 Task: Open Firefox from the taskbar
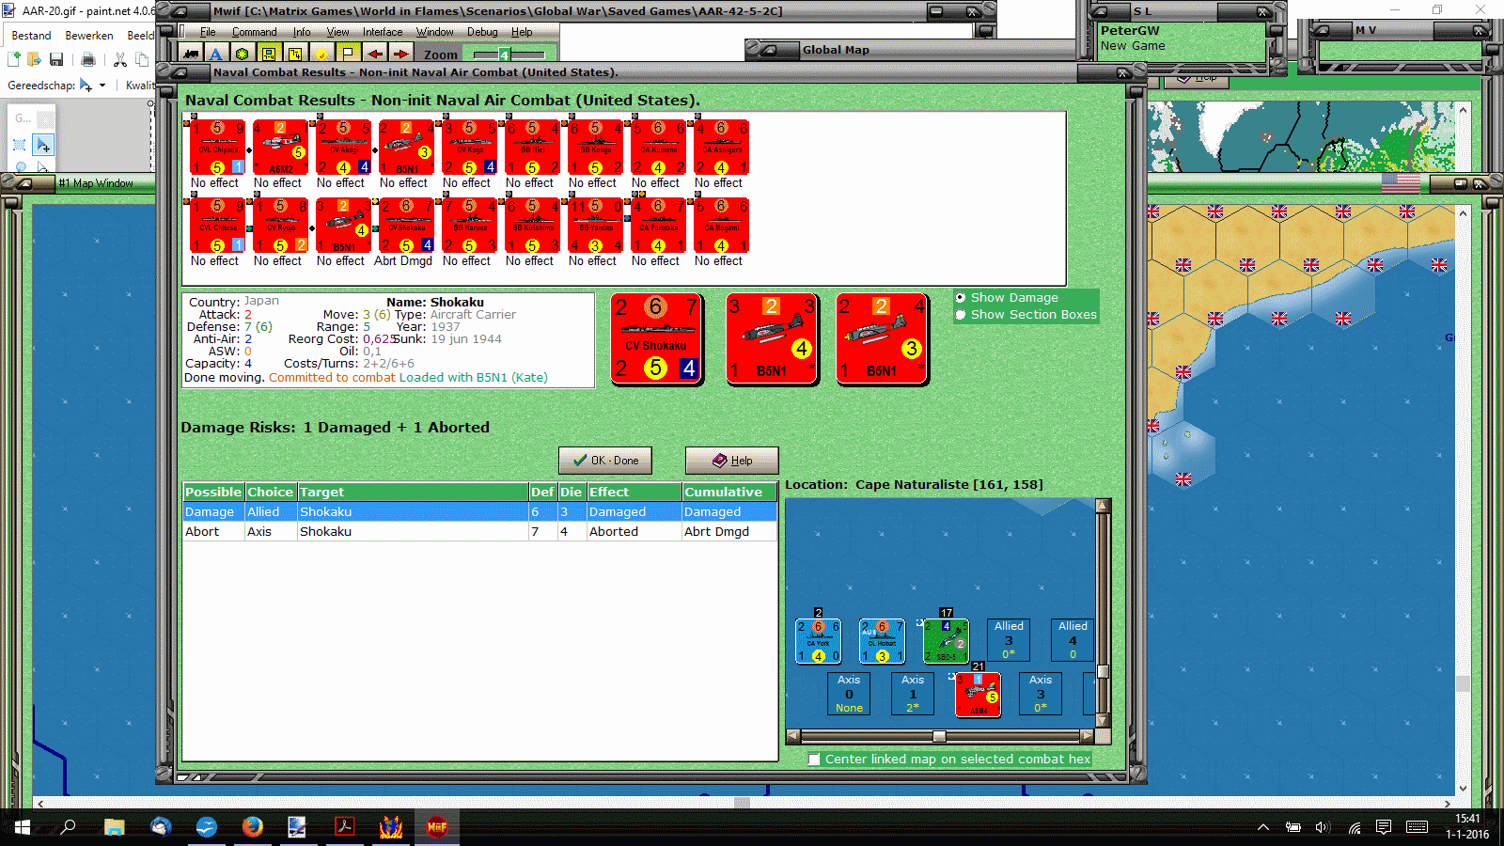252,827
